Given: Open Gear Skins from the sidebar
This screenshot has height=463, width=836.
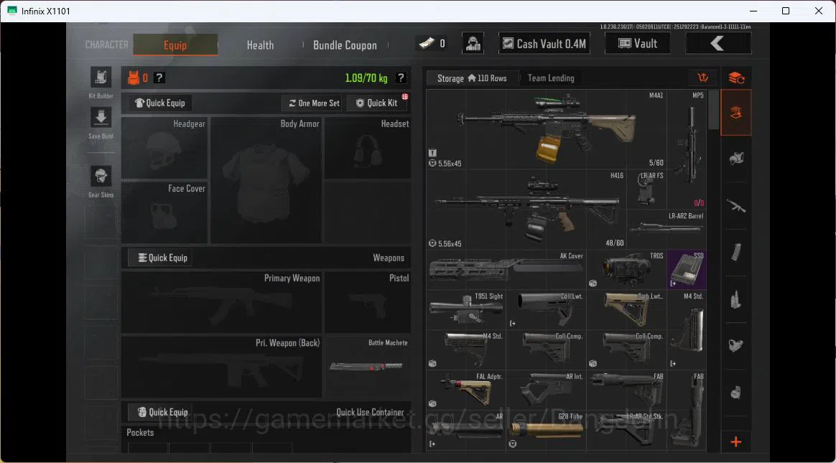Looking at the screenshot, I should [x=101, y=177].
